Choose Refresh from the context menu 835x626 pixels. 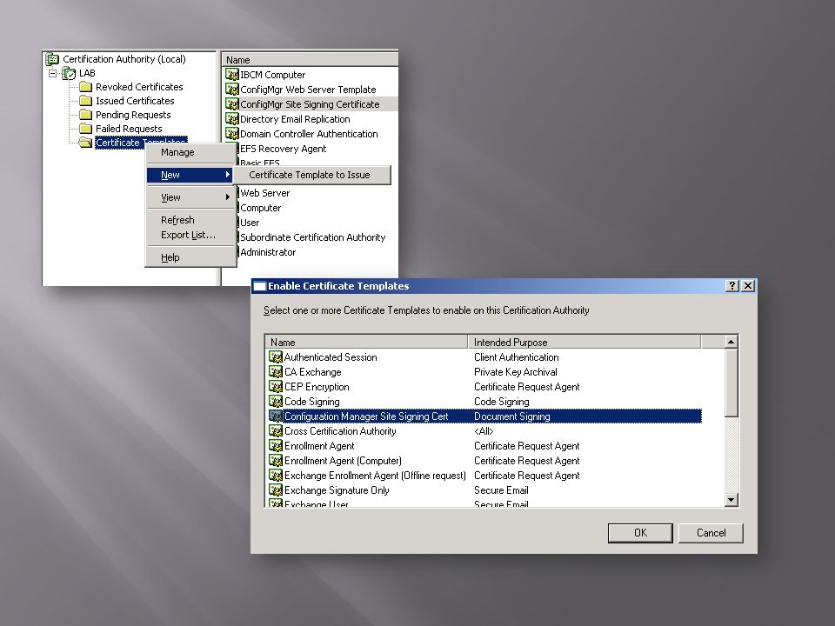point(190,220)
